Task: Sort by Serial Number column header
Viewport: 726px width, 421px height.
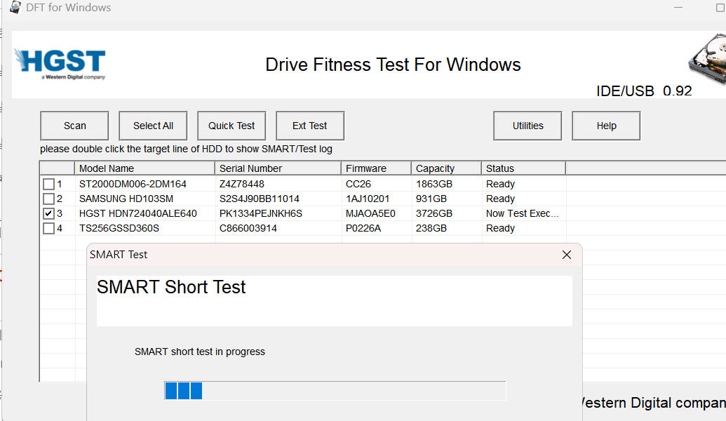Action: coord(278,168)
